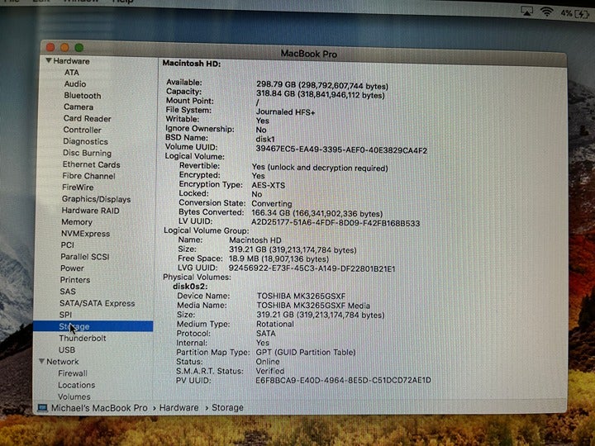The width and height of the screenshot is (595, 446).
Task: Click Bytes Converted value 166.34 GB
Action: point(317,214)
